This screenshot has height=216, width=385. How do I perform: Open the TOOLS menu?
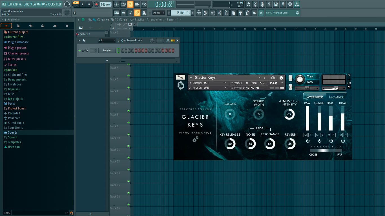point(51,4)
